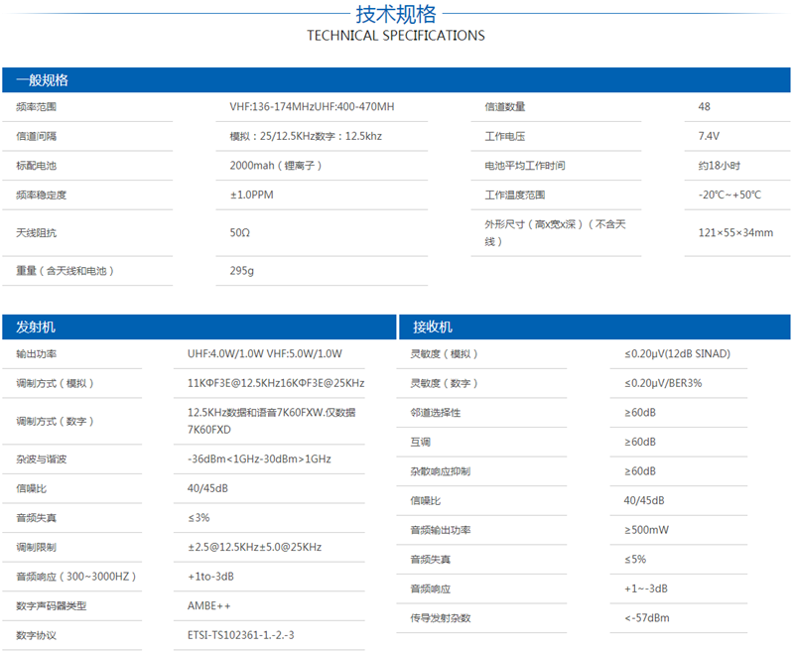This screenshot has height=653, width=794.
Task: Click value ±2.5@12.5KHz±5.0@25KHz
Action: pos(255,547)
